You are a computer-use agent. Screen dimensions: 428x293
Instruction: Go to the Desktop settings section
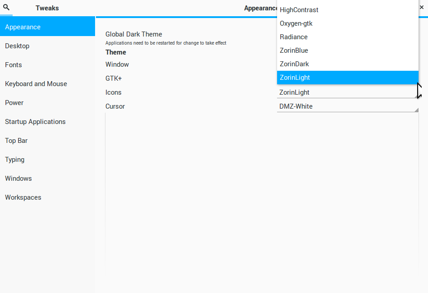click(x=47, y=46)
